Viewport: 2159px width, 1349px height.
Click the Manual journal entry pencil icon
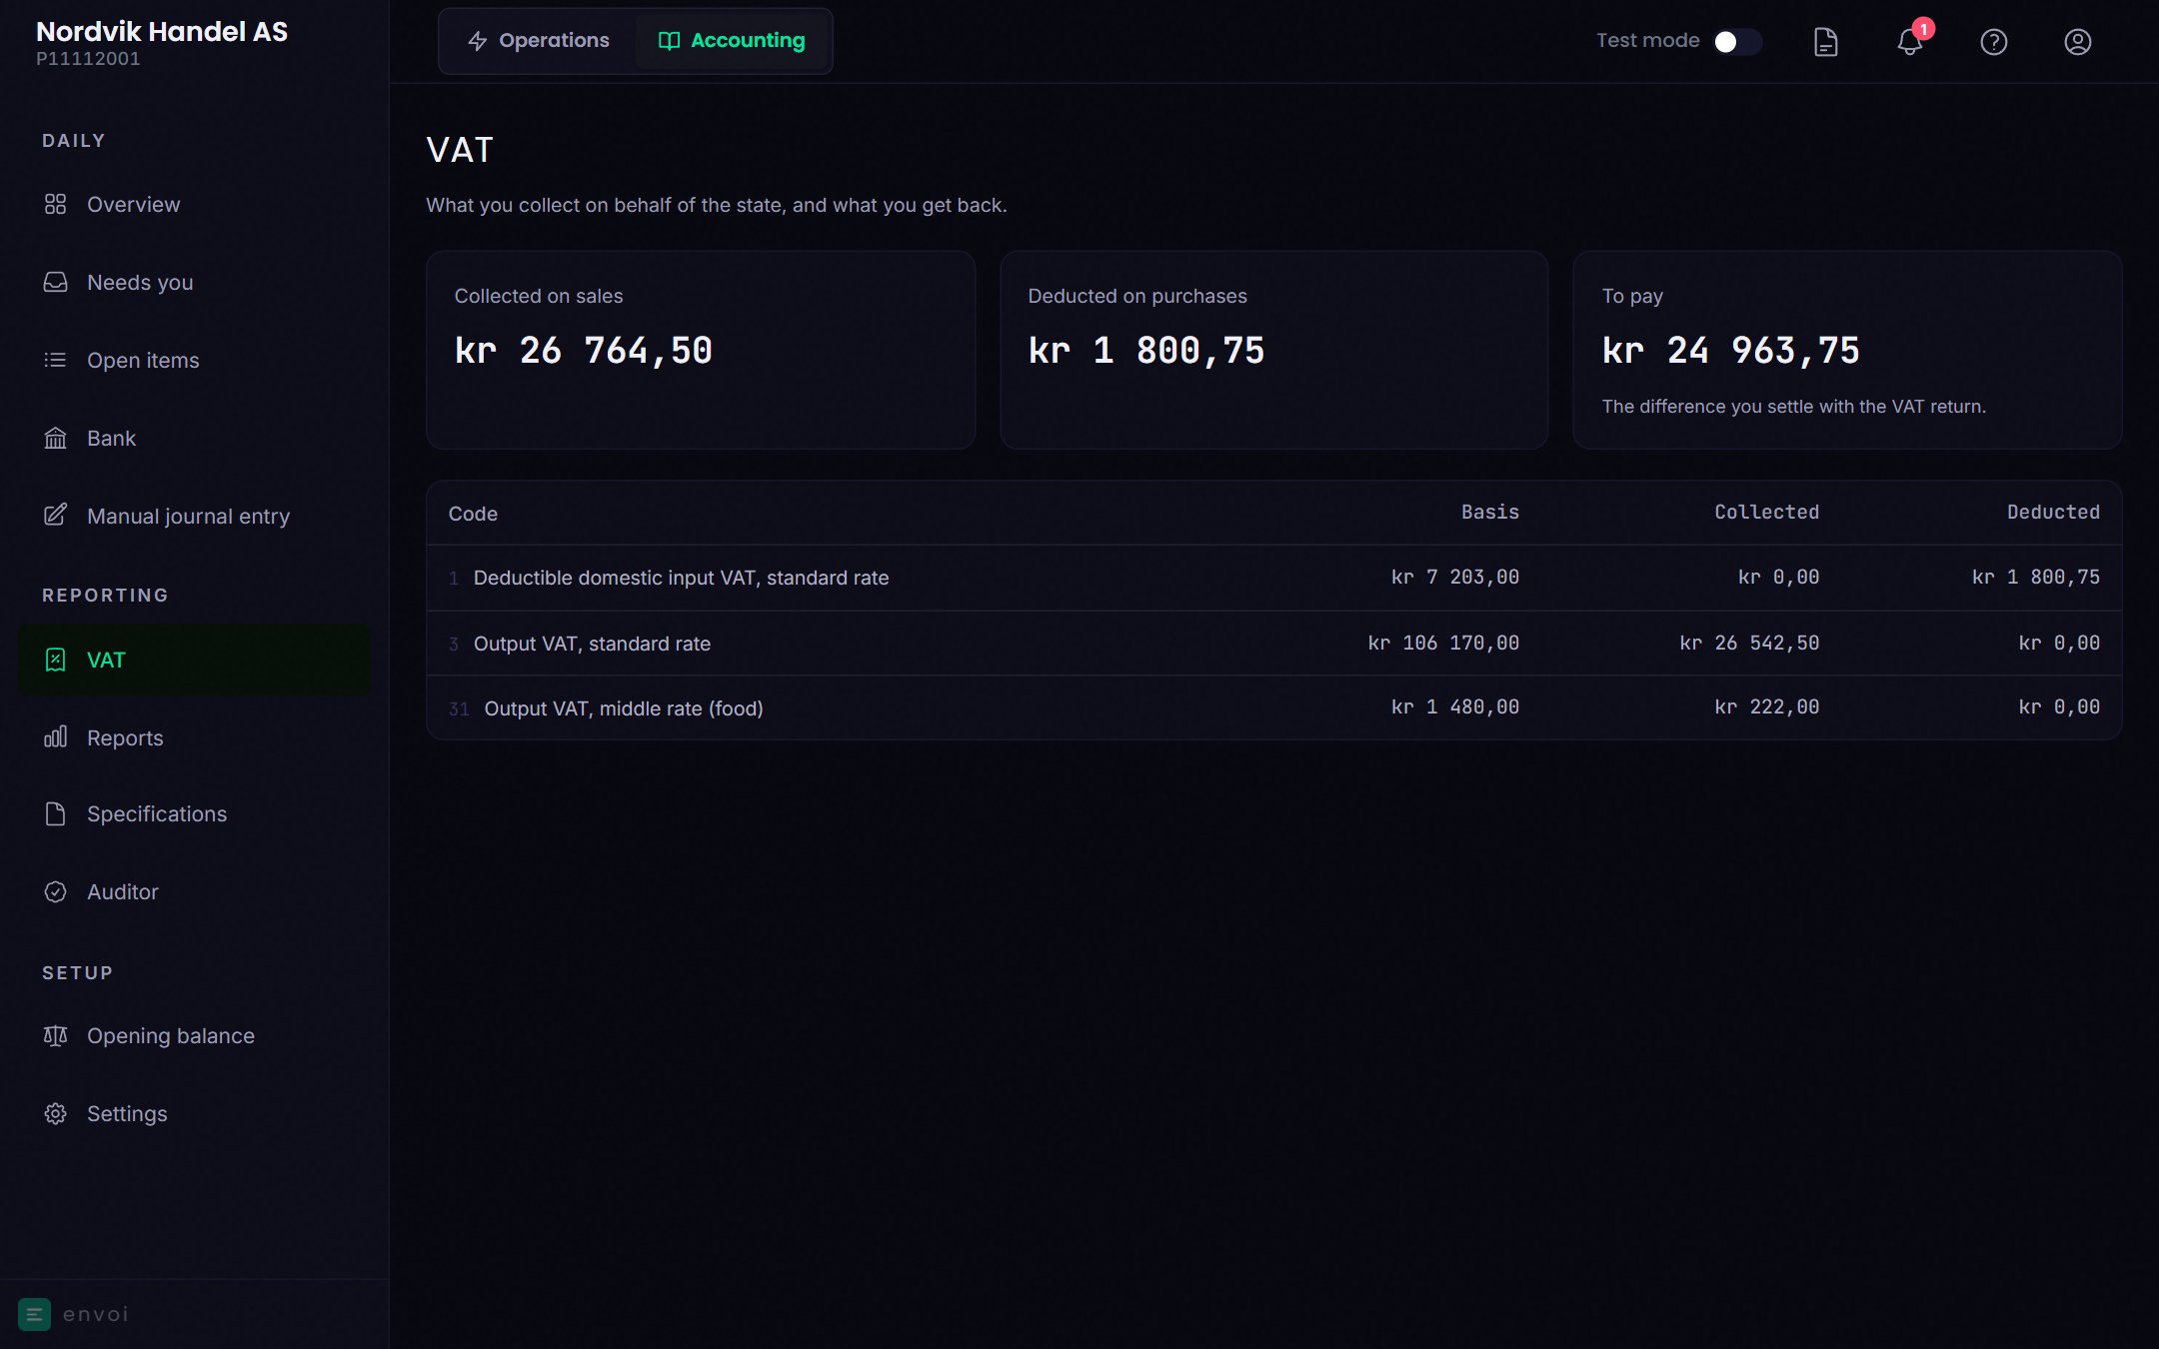coord(55,515)
